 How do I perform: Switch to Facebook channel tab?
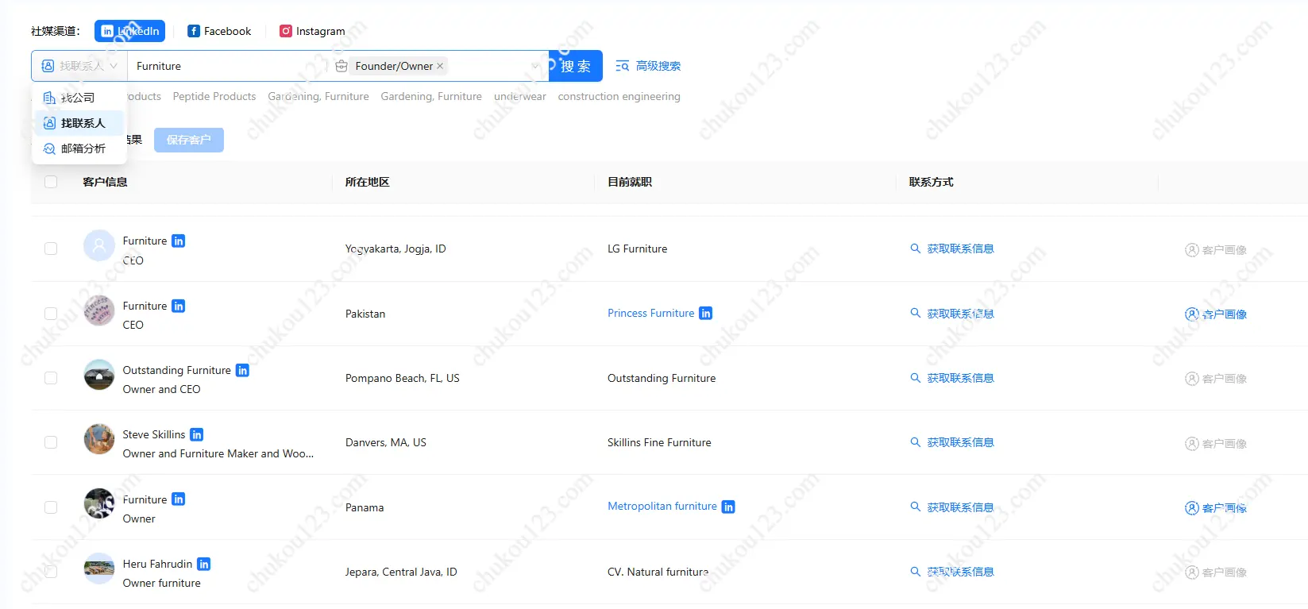pos(219,31)
